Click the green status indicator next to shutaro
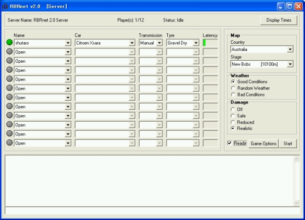Screen dimensions: 305x220 point(10,43)
